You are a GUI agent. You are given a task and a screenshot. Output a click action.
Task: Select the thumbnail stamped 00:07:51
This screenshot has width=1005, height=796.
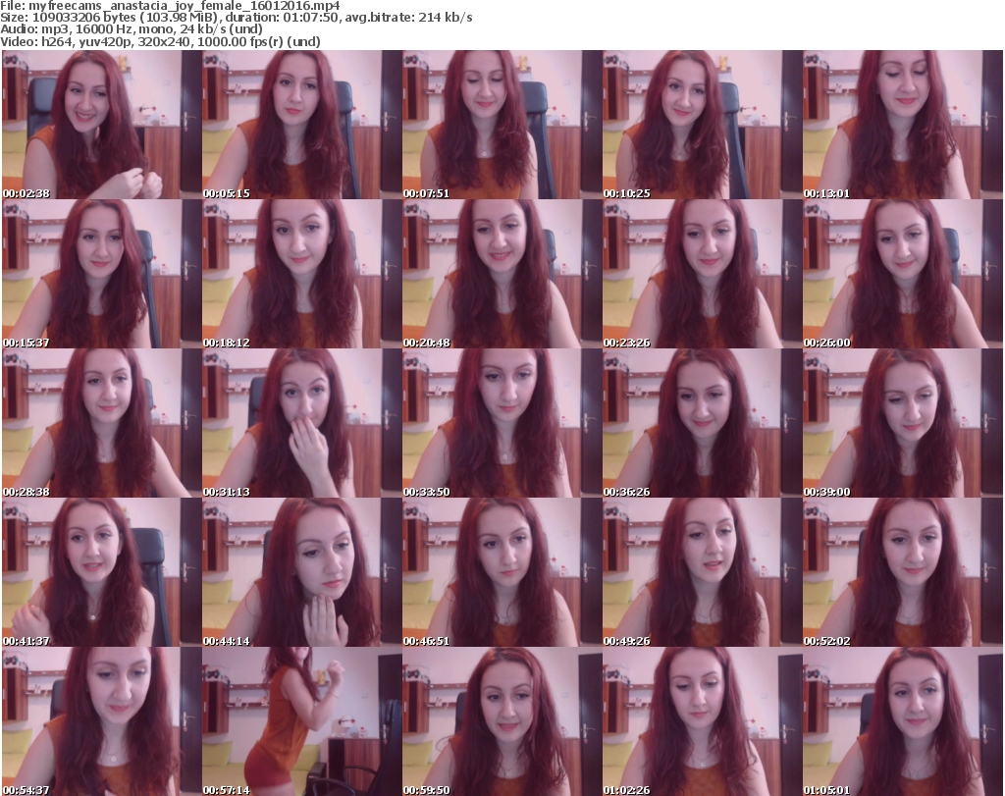tap(502, 125)
